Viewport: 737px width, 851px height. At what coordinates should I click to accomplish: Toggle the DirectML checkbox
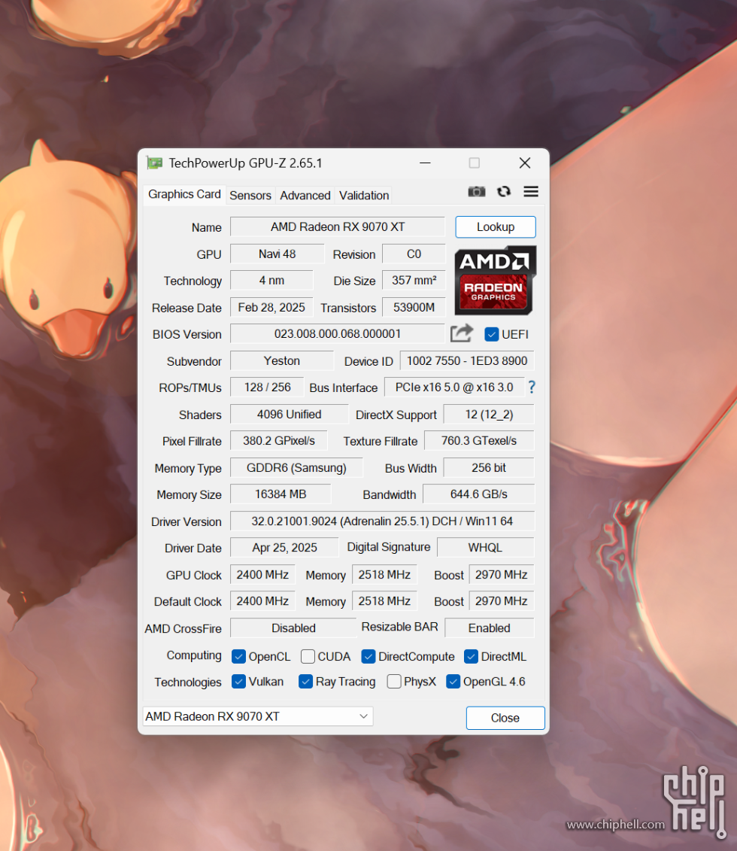coord(472,657)
